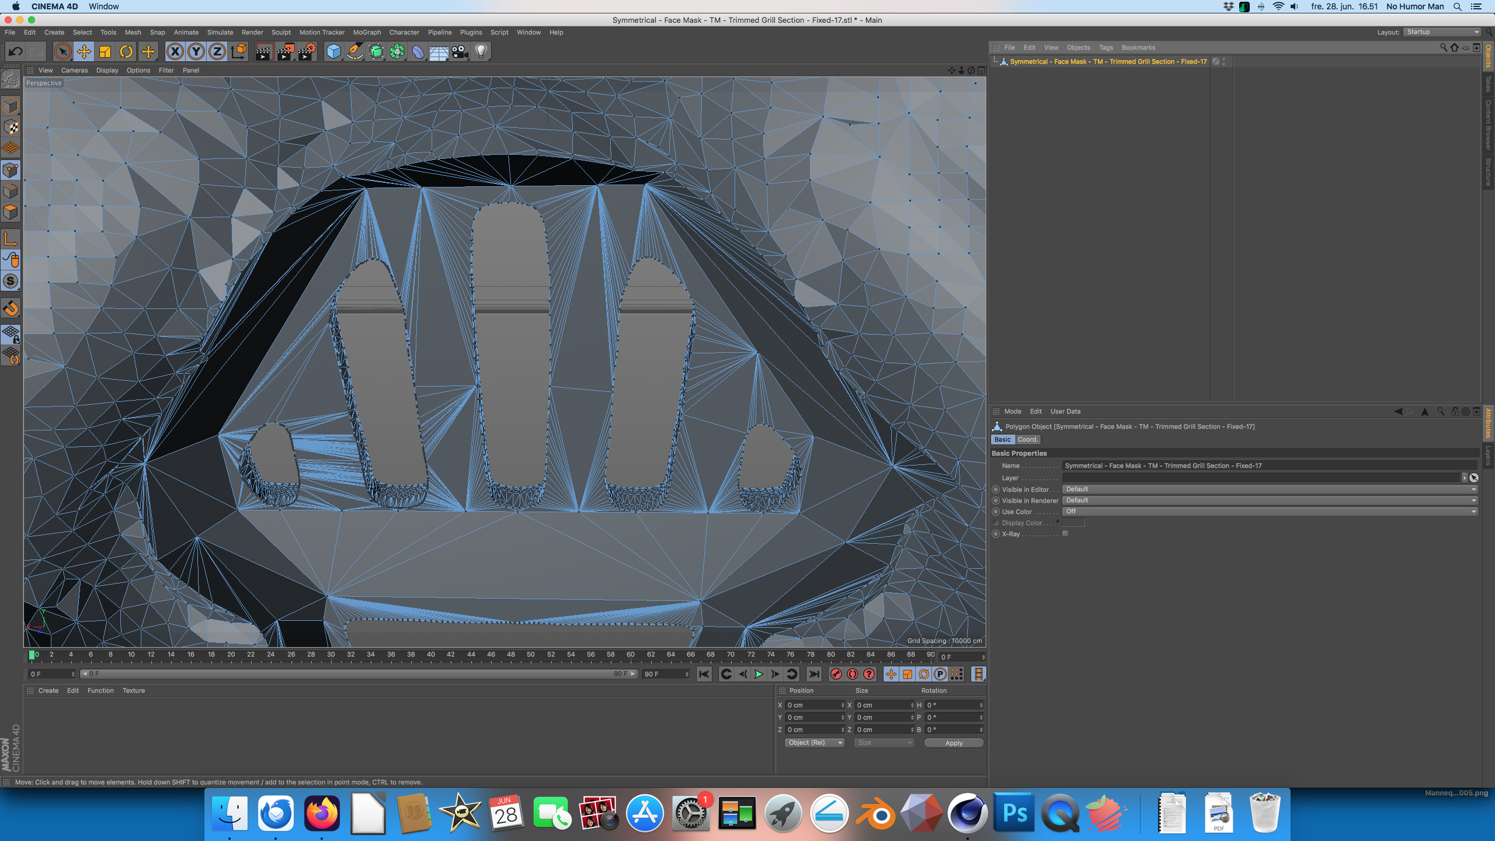Activate the Move tool
The width and height of the screenshot is (1495, 841).
(x=84, y=51)
